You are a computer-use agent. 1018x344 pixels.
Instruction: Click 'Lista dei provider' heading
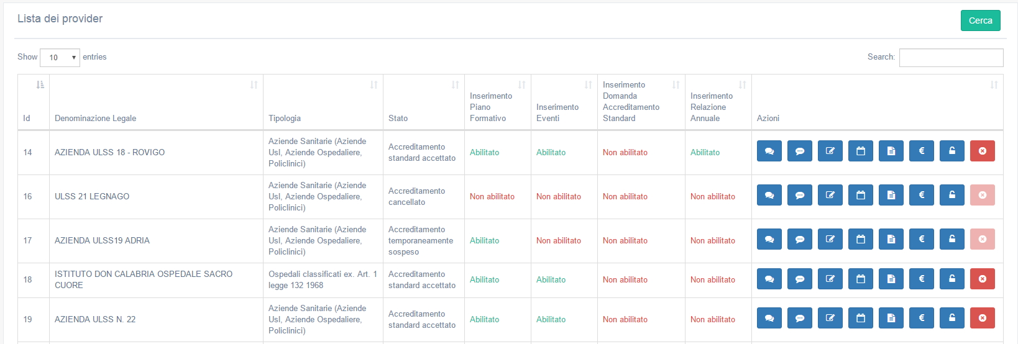(x=60, y=19)
